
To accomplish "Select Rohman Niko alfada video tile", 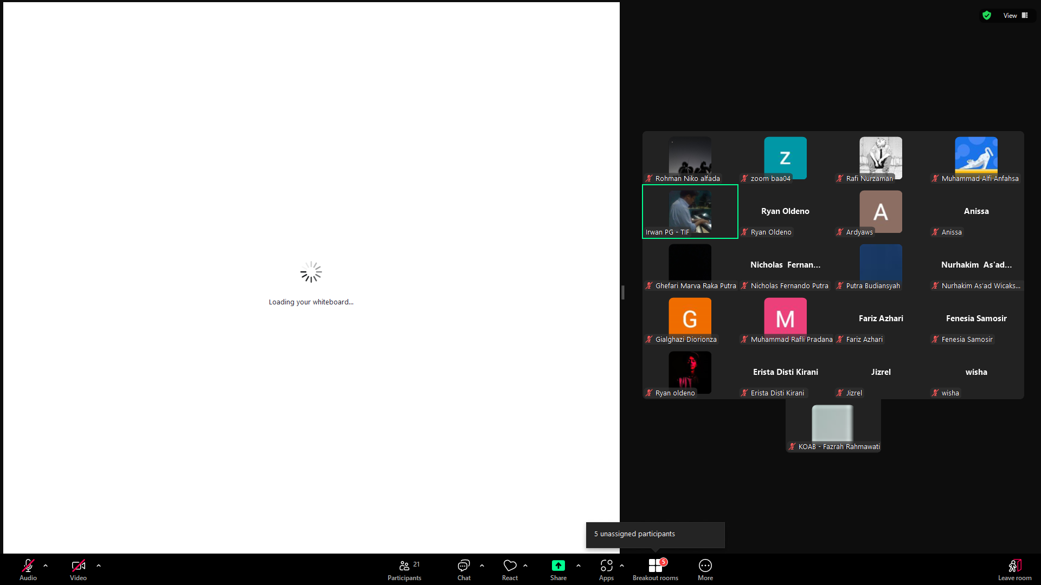I will tap(690, 158).
